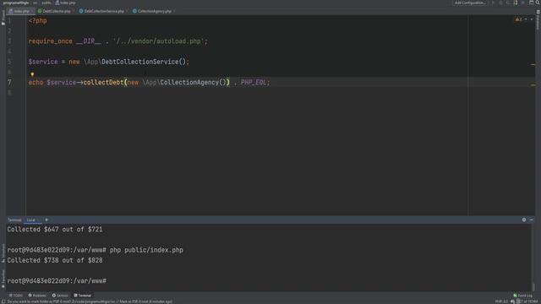Open the Structure tool window sidebar button
Screen dimensions: 541x304
3,252
